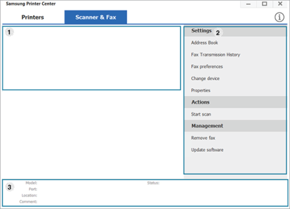290x209 pixels.
Task: Close the Samsung Printer Center window
Action: point(280,4)
